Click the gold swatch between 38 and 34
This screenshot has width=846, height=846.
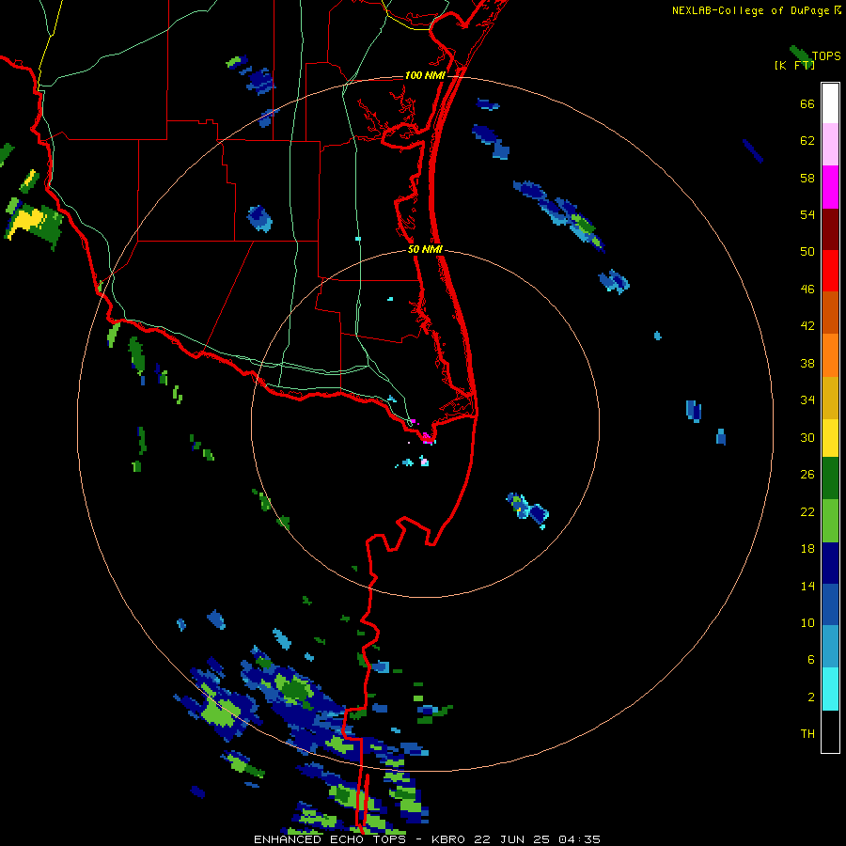[830, 398]
